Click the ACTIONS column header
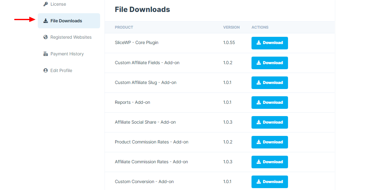373x190 pixels. (260, 27)
